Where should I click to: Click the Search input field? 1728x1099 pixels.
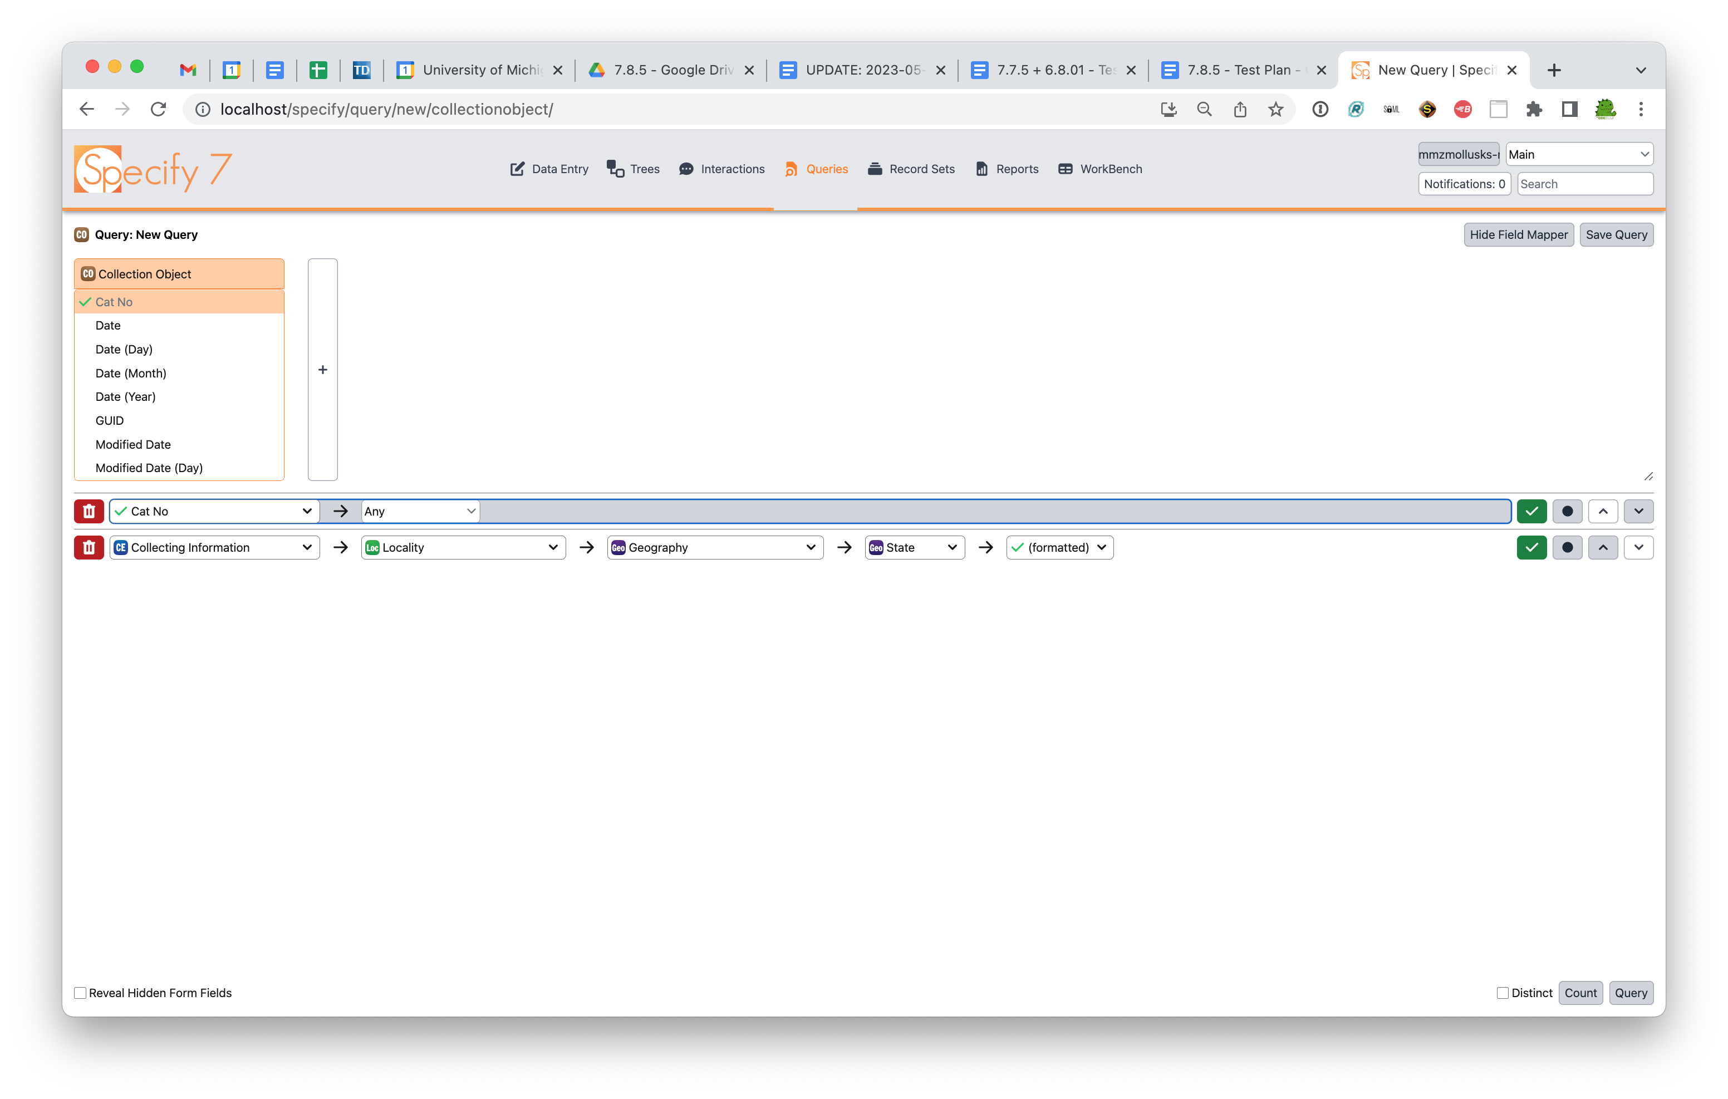pos(1584,184)
